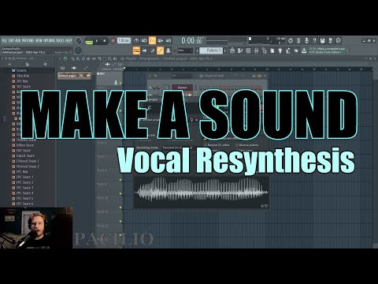
Task: Click the blend recording overdub icon
Action: coord(161,40)
